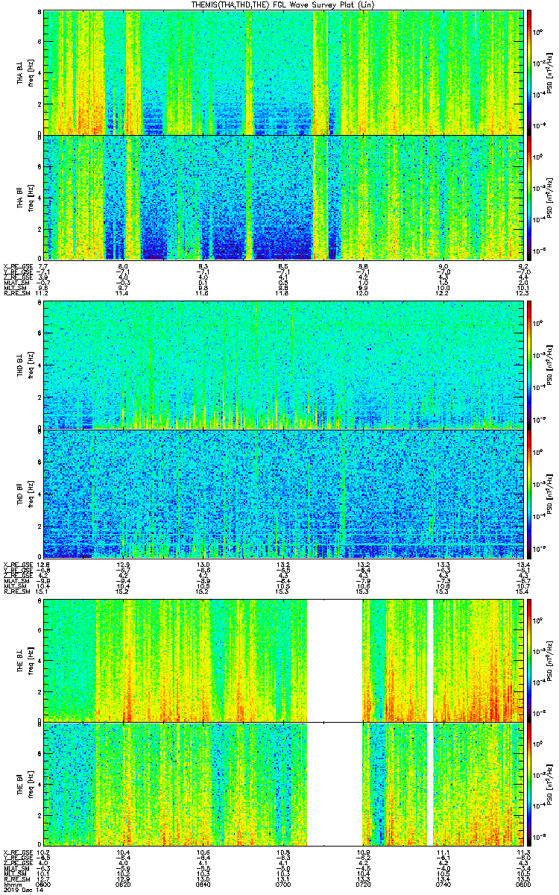The height and width of the screenshot is (895, 559).
Task: Click the 'THE B⊥ freq [Hz]' y-axis label
Action: pyautogui.click(x=24, y=659)
